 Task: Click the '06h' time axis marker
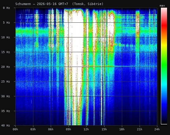(x=51, y=129)
